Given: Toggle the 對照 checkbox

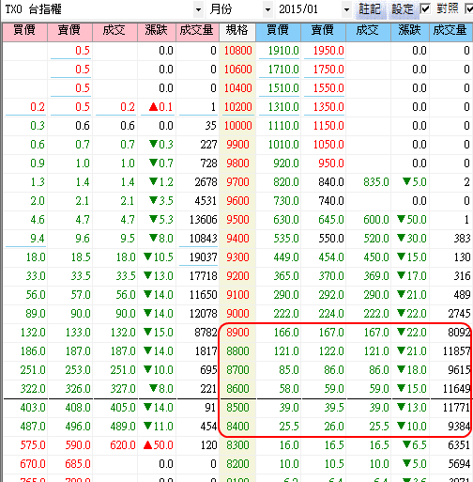Looking at the screenshot, I should [x=425, y=8].
